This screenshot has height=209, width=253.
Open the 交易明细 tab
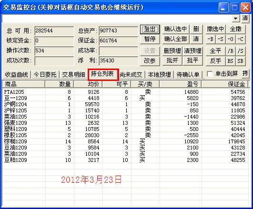73,75
